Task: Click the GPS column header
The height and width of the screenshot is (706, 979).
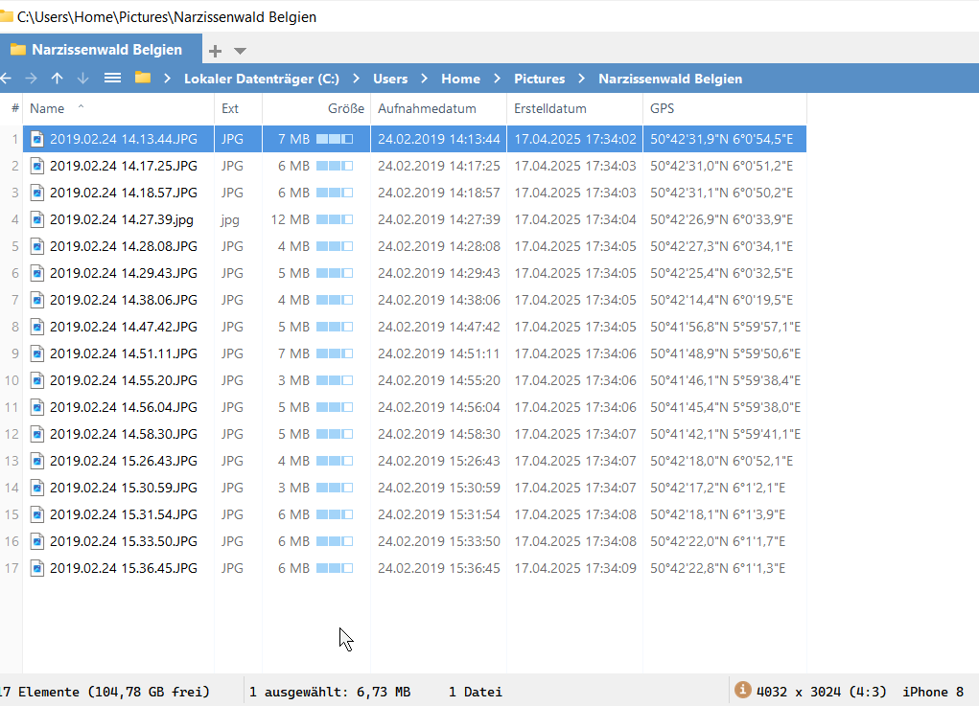Action: [662, 108]
